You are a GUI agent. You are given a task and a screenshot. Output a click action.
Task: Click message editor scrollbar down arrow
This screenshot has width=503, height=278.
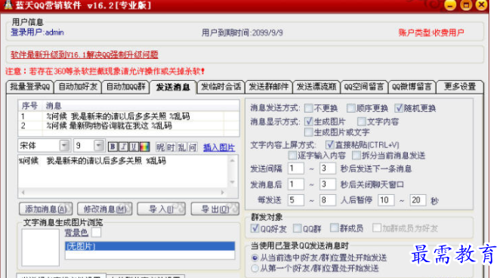point(233,182)
